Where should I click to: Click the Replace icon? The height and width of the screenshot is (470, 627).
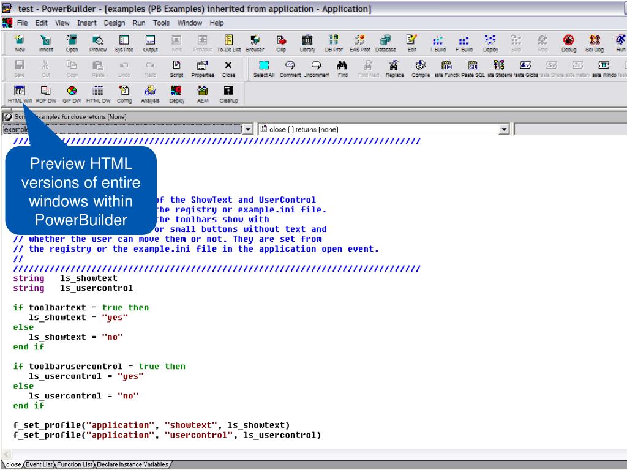click(395, 69)
